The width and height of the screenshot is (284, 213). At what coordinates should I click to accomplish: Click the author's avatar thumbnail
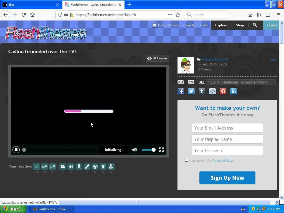[x=186, y=65]
